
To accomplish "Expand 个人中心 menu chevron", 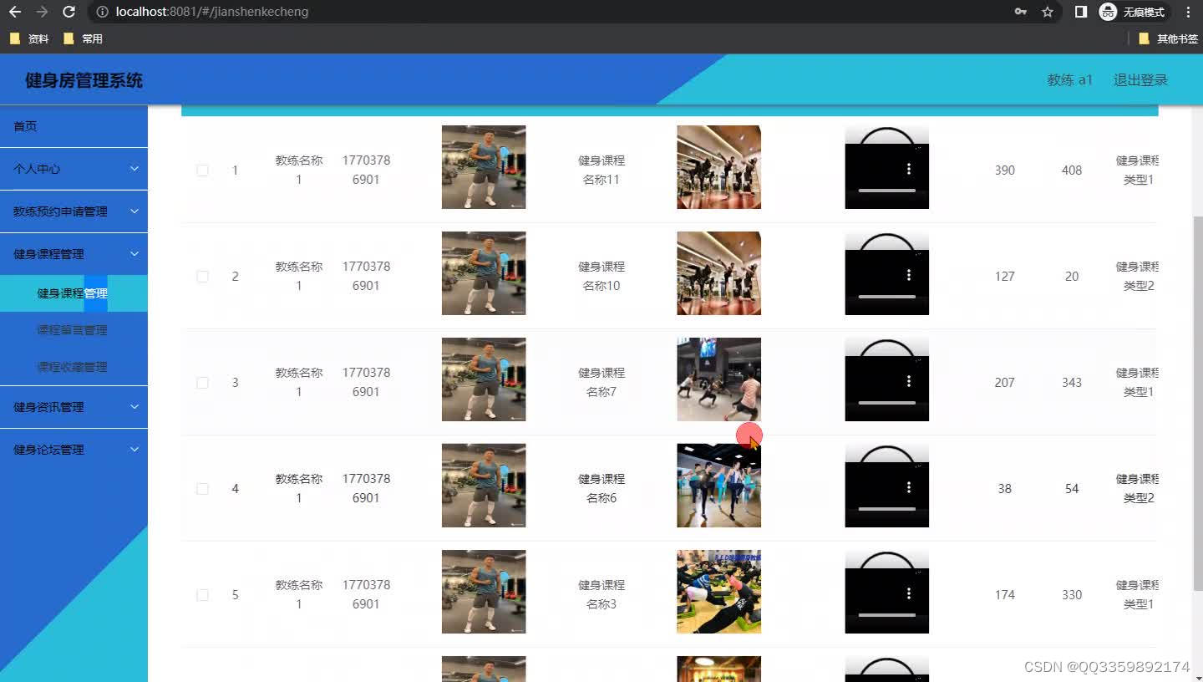I will (135, 169).
